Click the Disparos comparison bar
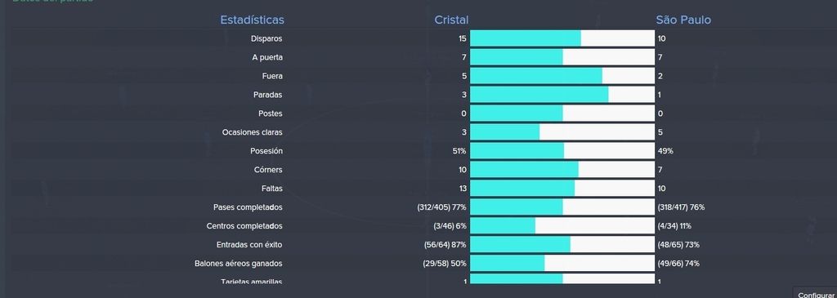Screen dimensions: 837x298 point(562,38)
